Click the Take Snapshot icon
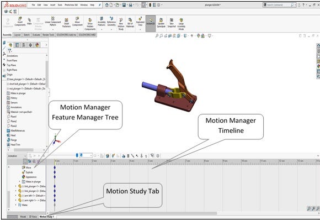Image resolution: width=320 pixels, height=220 pixels. point(172,23)
